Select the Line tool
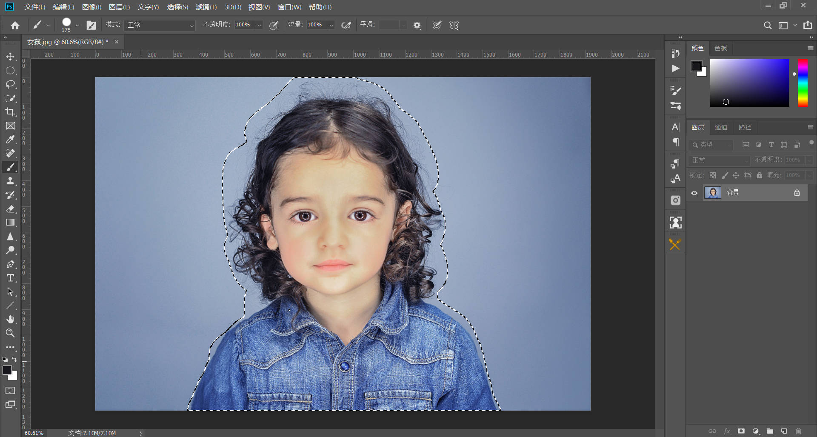This screenshot has width=817, height=437. (x=10, y=306)
